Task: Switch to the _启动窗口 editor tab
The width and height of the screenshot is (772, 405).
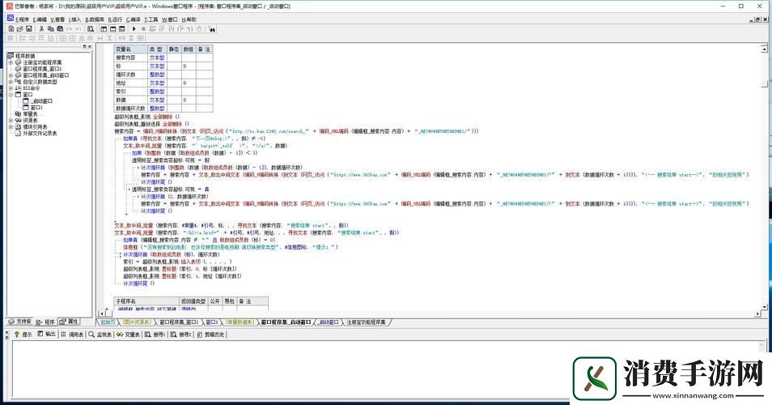Action: click(x=328, y=322)
